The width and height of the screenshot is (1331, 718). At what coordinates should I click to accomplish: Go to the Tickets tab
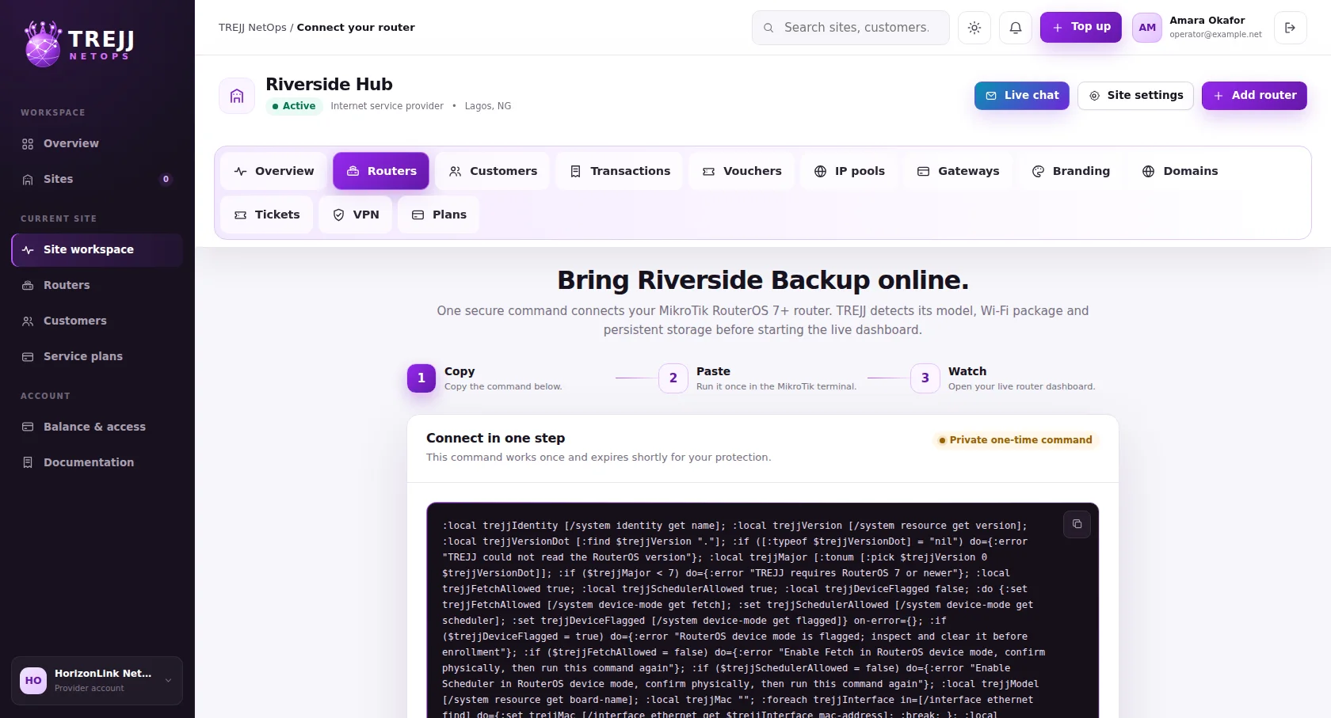coord(267,215)
